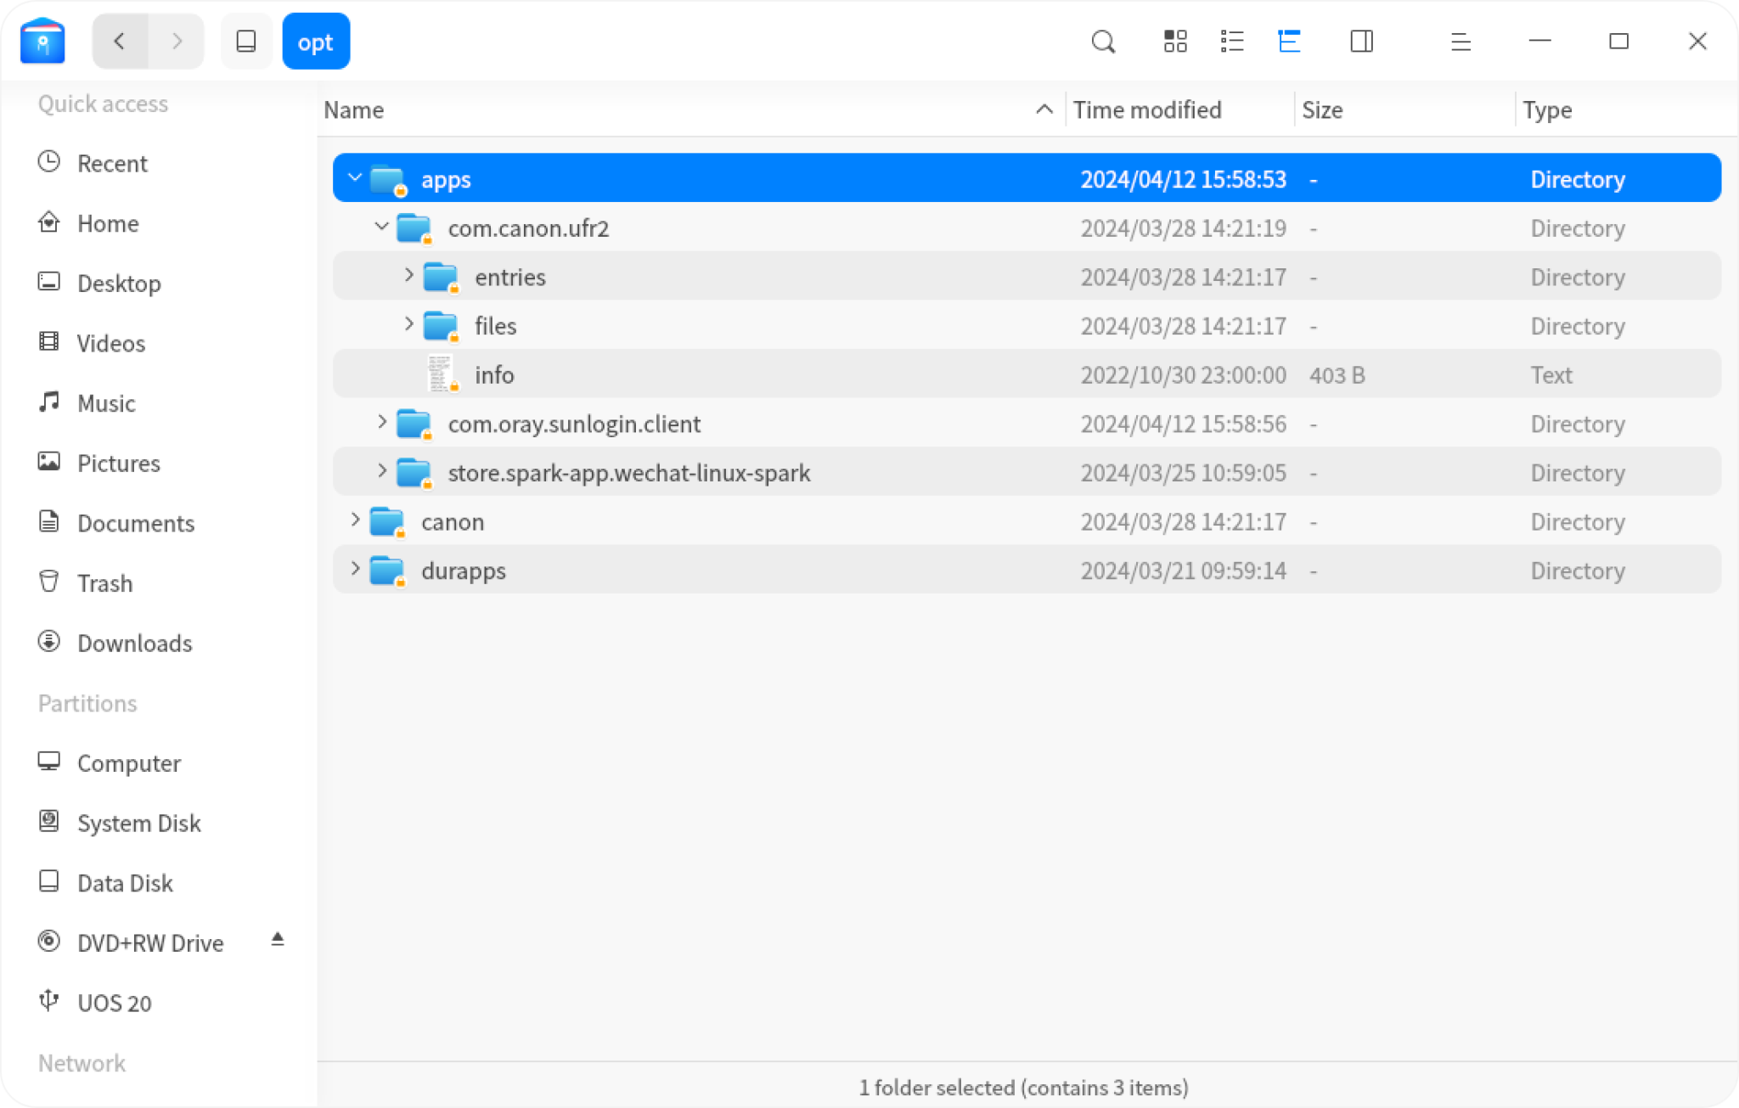Open Pictures from the sidebar
Viewport: 1739px width, 1108px height.
pos(118,463)
